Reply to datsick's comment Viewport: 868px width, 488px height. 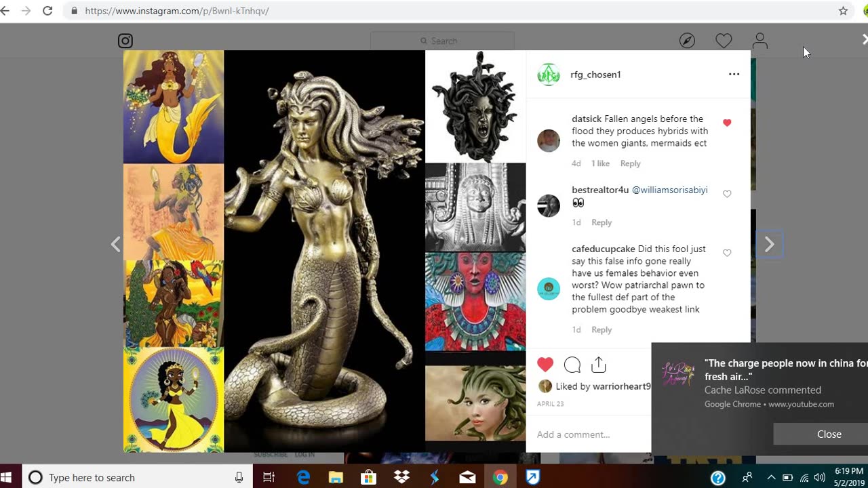coord(630,163)
